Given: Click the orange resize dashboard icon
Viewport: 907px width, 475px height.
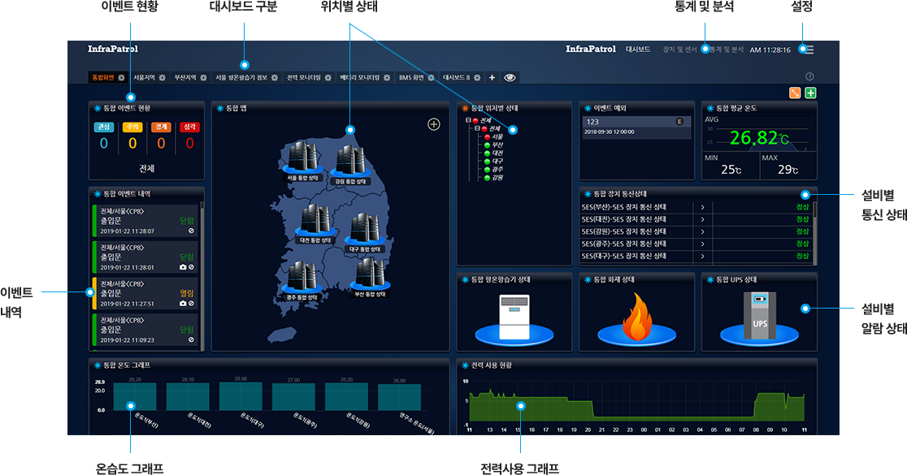Looking at the screenshot, I should pyautogui.click(x=795, y=93).
